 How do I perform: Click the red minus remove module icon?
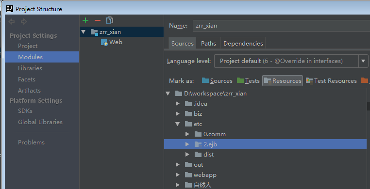pos(98,20)
